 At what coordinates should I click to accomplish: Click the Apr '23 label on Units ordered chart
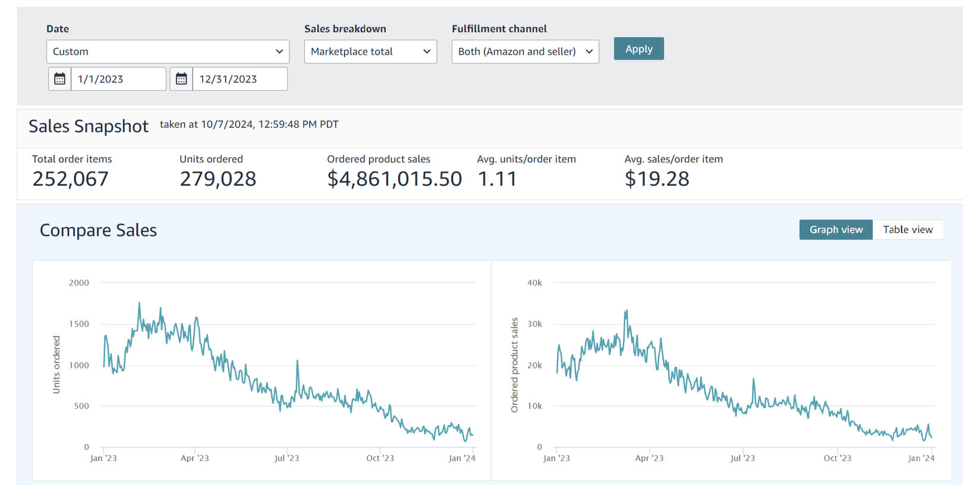[195, 458]
